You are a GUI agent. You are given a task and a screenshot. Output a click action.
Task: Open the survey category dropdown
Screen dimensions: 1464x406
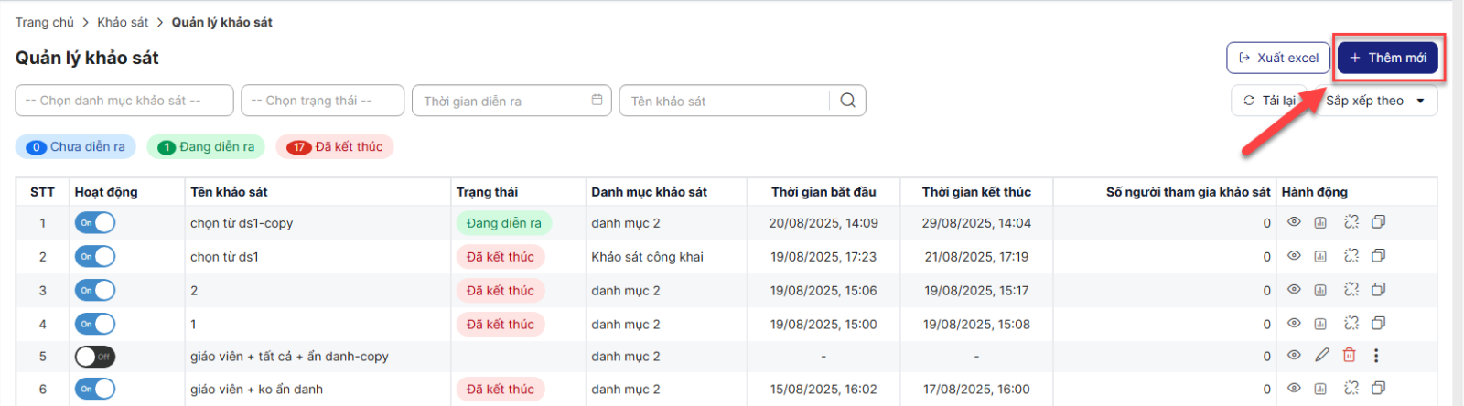click(x=124, y=101)
